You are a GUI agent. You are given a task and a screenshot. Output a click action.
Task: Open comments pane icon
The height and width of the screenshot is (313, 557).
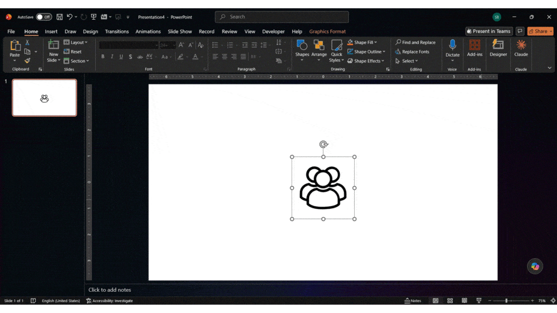[x=519, y=31]
